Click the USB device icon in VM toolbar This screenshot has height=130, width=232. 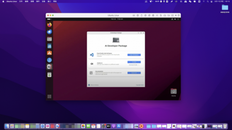point(142,15)
